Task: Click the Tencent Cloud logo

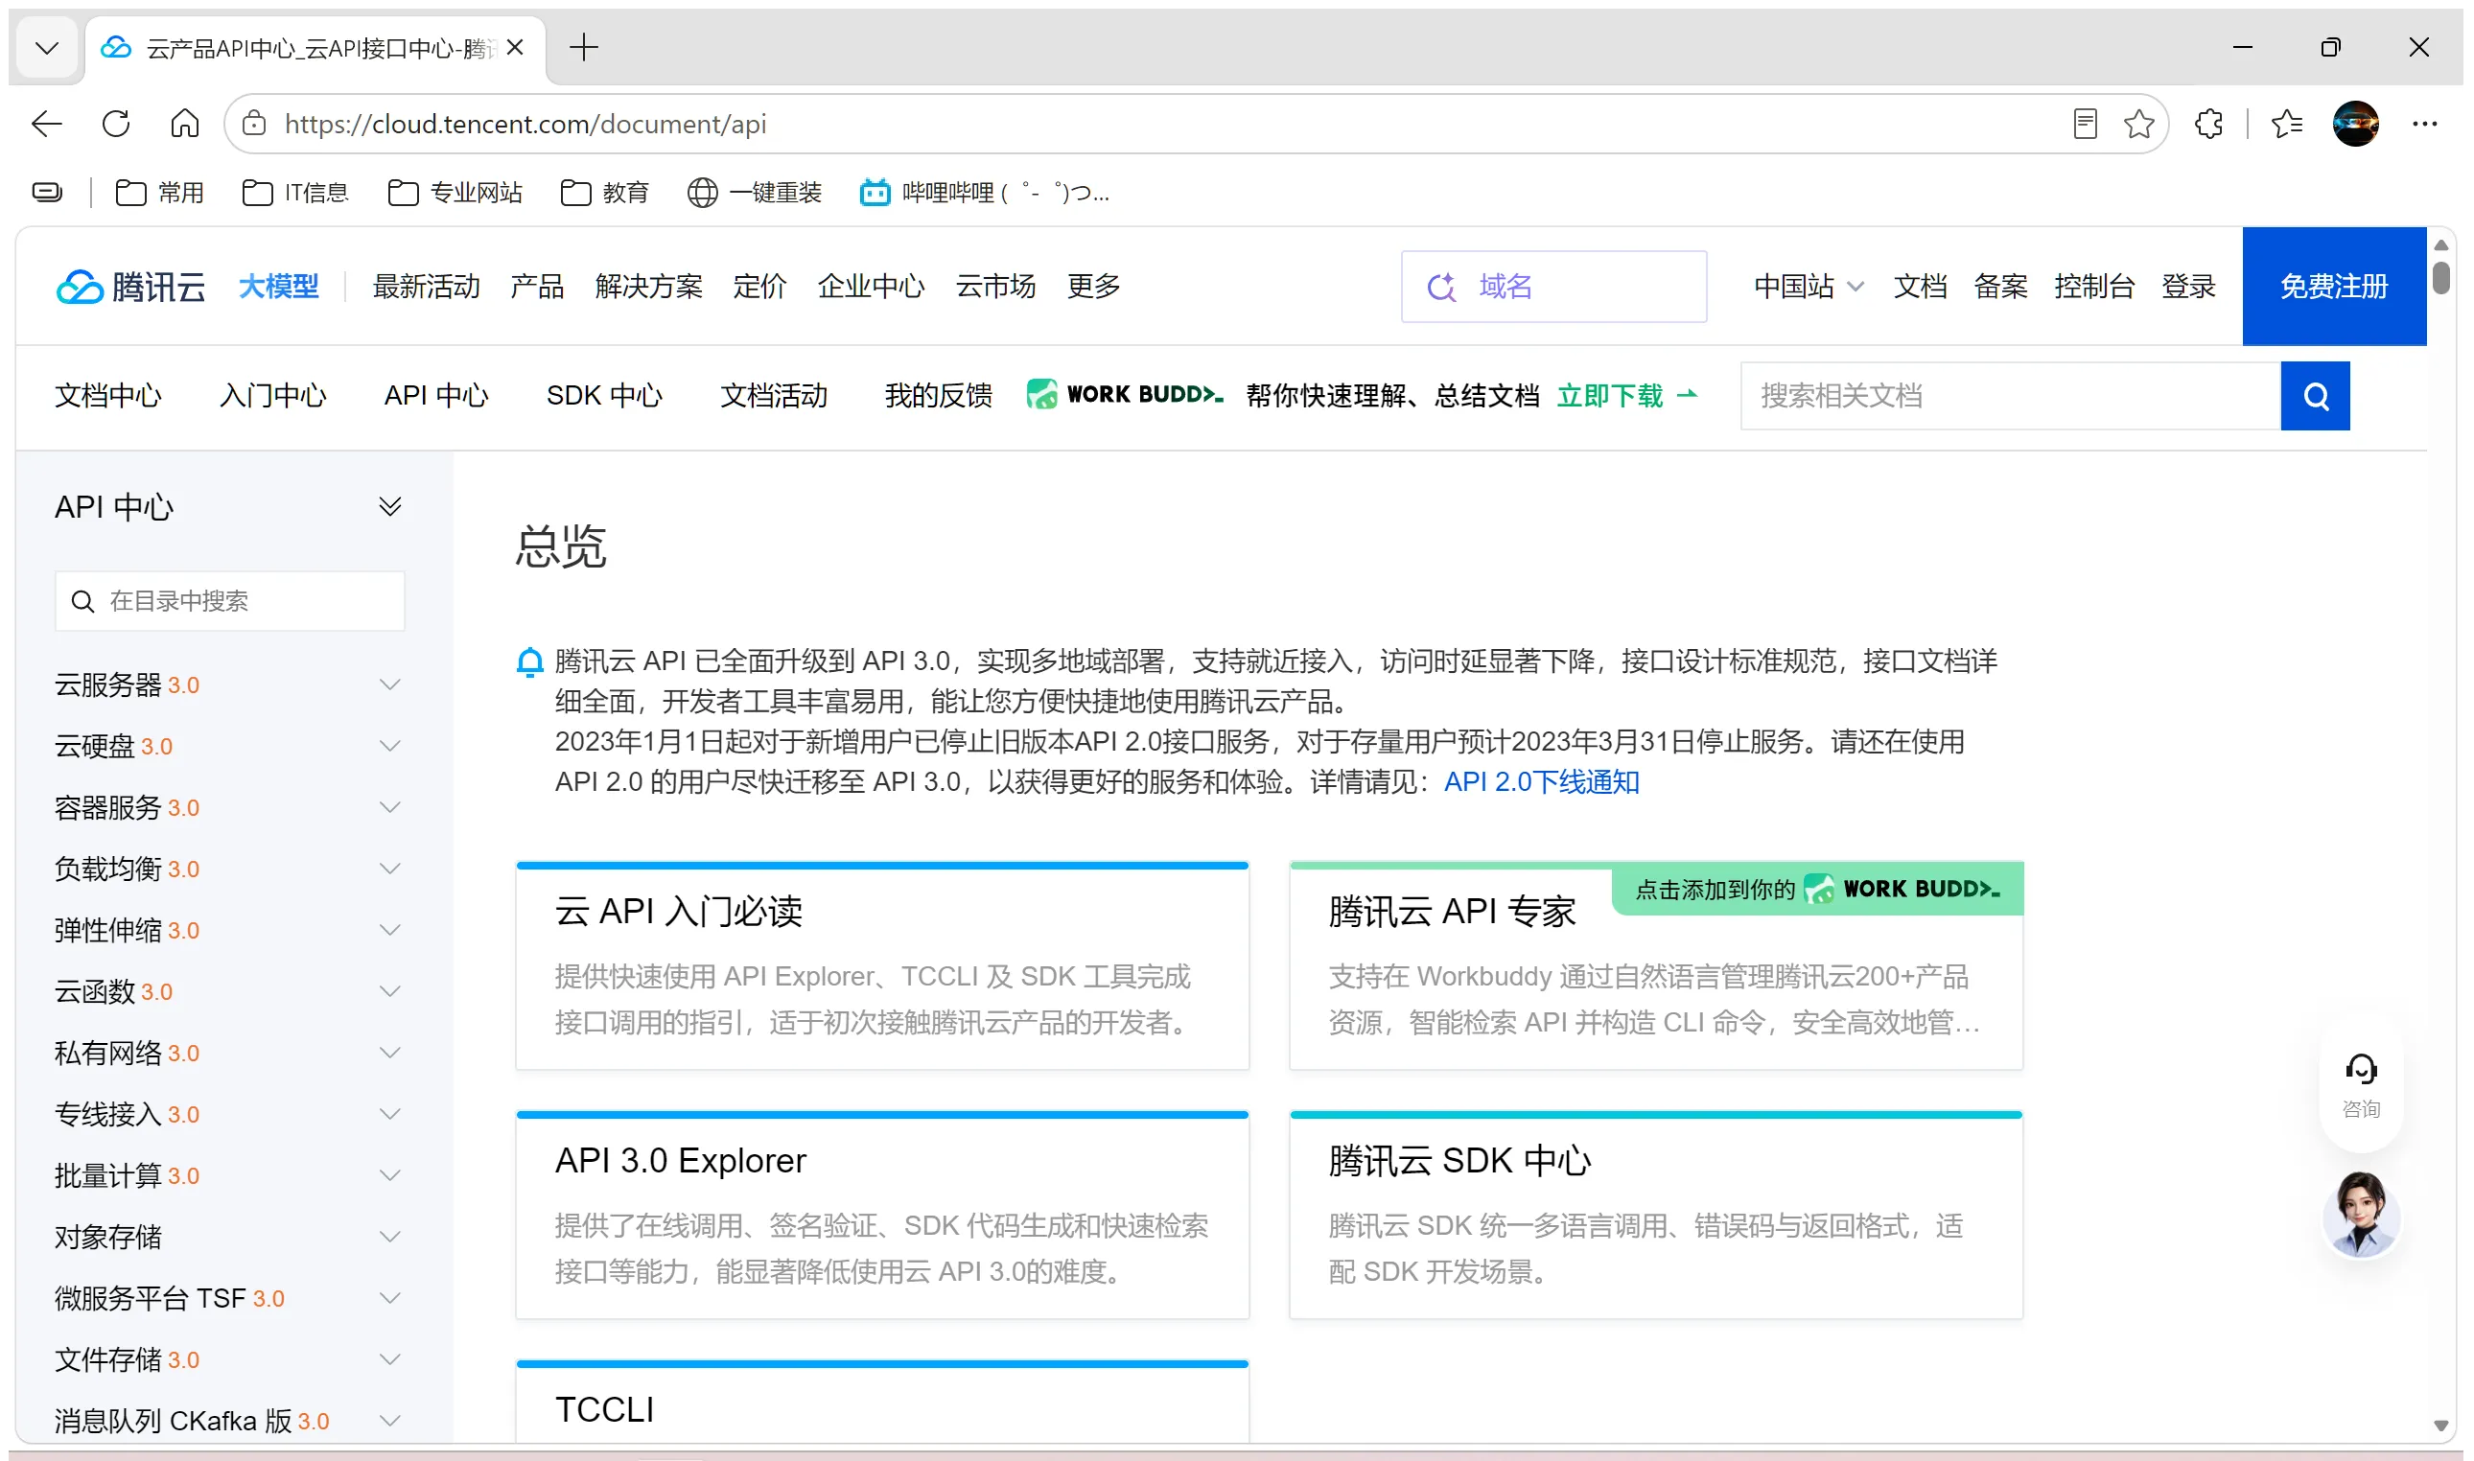Action: click(x=131, y=287)
